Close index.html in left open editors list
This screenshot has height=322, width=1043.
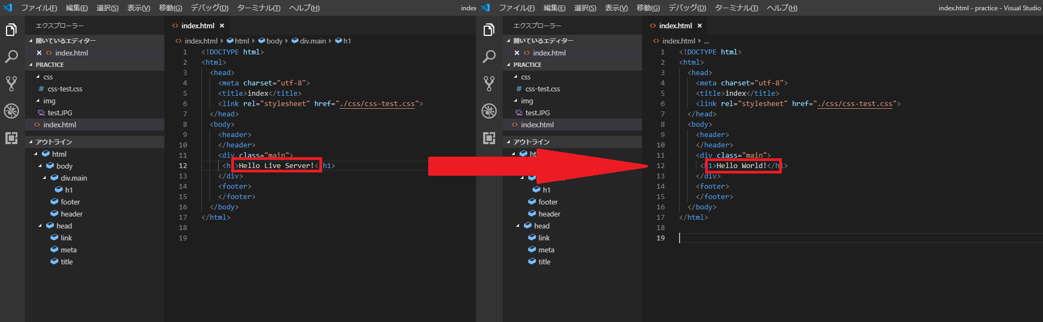pos(39,53)
